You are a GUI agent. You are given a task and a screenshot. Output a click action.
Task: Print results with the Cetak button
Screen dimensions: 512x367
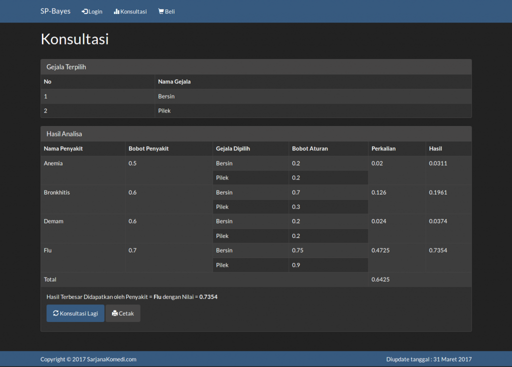[x=123, y=313]
